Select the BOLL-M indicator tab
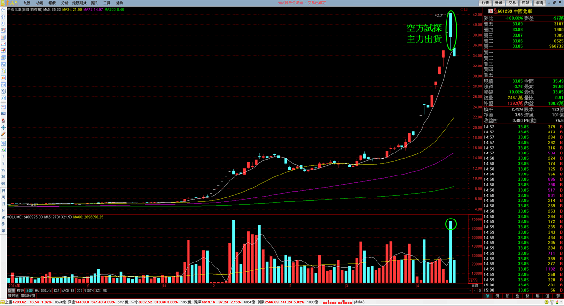The width and height of the screenshot is (564, 306). pos(47,290)
